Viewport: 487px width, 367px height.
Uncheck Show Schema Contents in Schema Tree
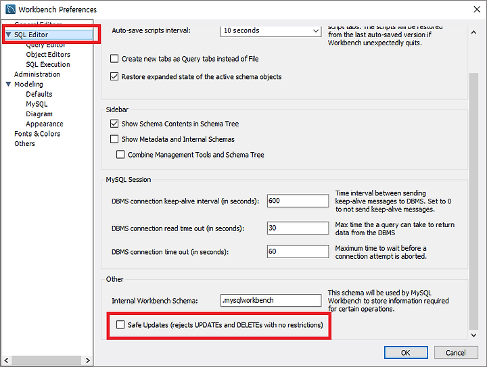114,124
